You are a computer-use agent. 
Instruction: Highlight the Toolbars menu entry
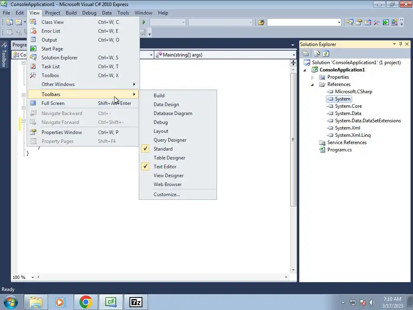coord(83,94)
